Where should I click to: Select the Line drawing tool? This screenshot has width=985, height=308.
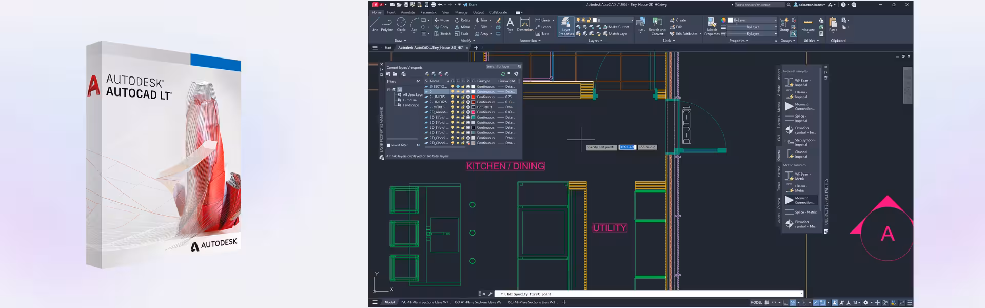click(375, 24)
